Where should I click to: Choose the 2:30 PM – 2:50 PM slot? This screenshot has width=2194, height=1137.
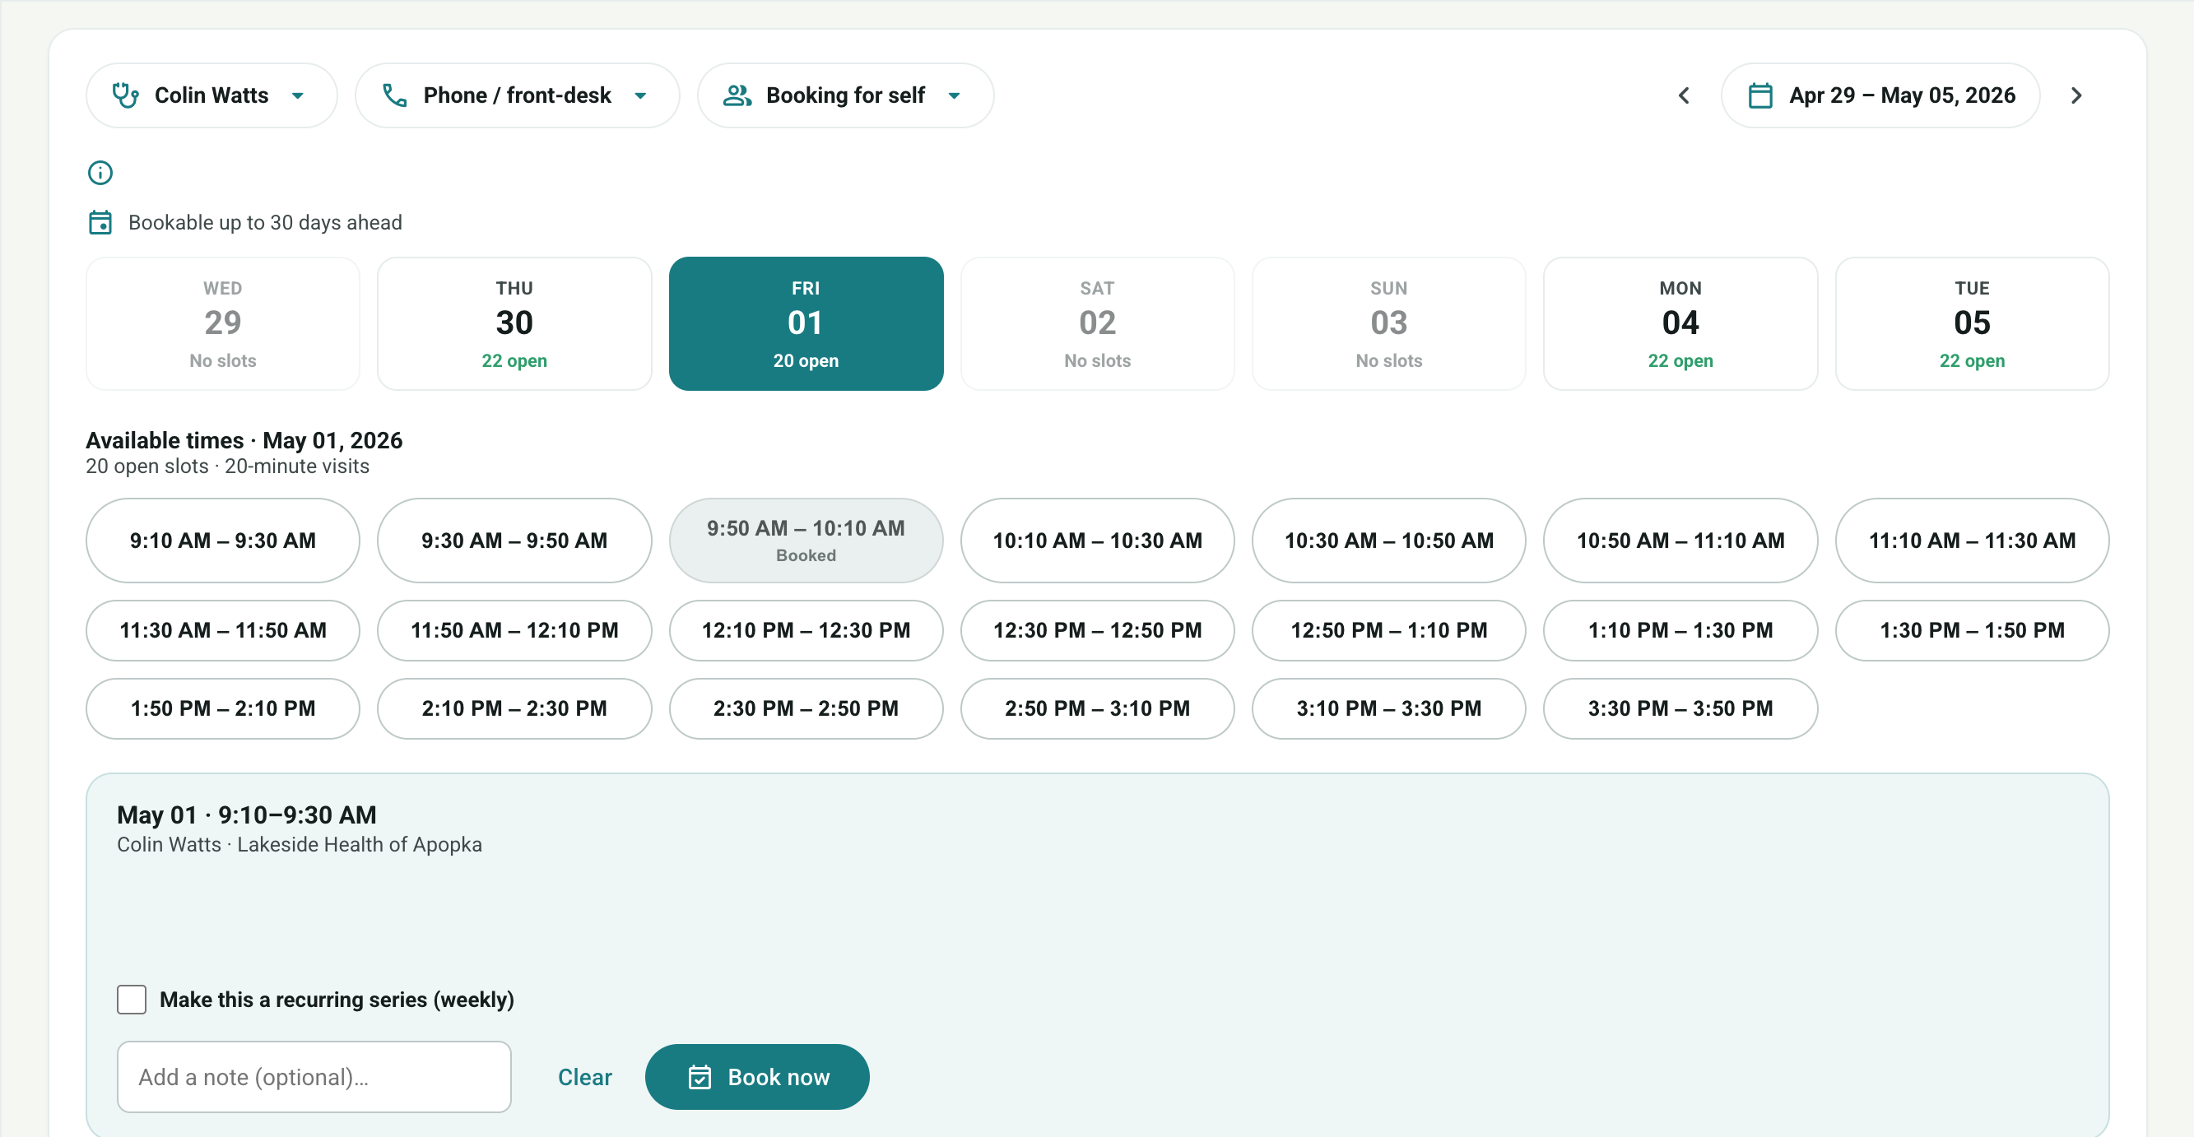click(x=806, y=708)
